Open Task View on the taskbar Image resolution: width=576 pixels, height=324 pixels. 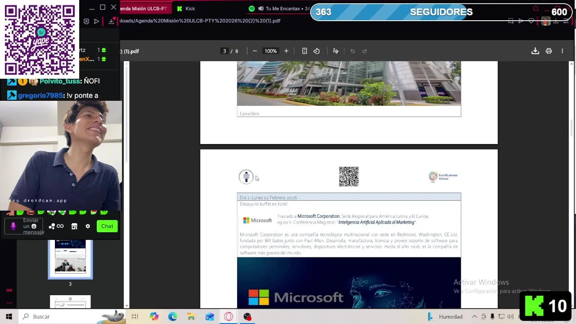click(135, 317)
